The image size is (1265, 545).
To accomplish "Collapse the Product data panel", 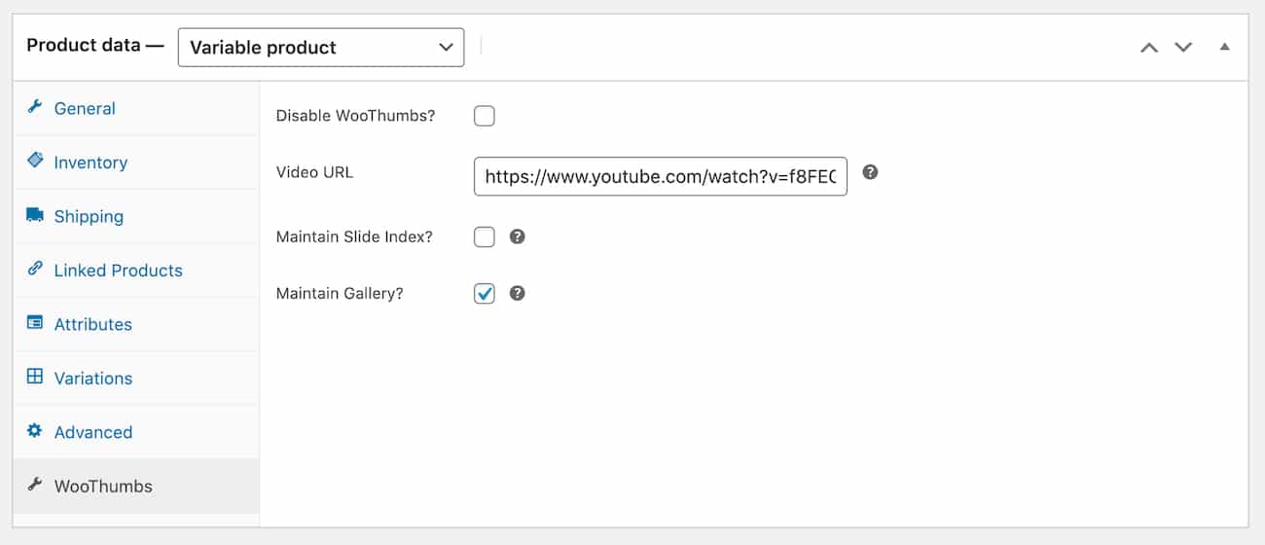I will pyautogui.click(x=1225, y=47).
